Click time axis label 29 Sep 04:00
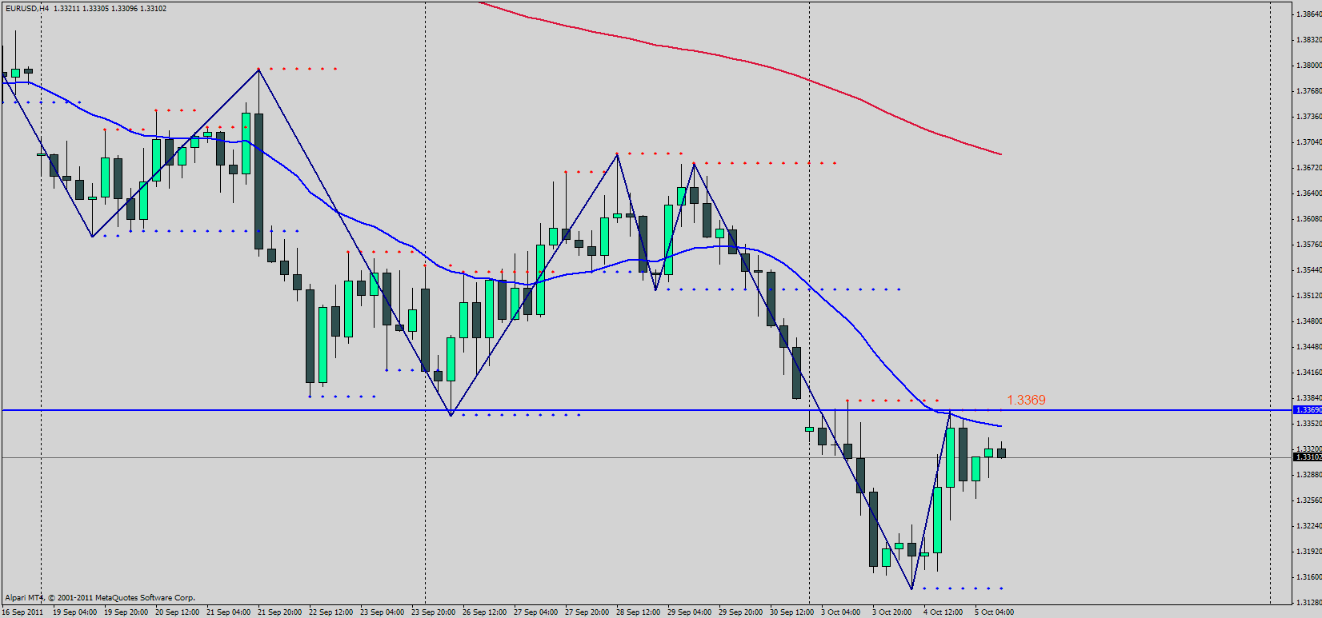 click(x=689, y=612)
